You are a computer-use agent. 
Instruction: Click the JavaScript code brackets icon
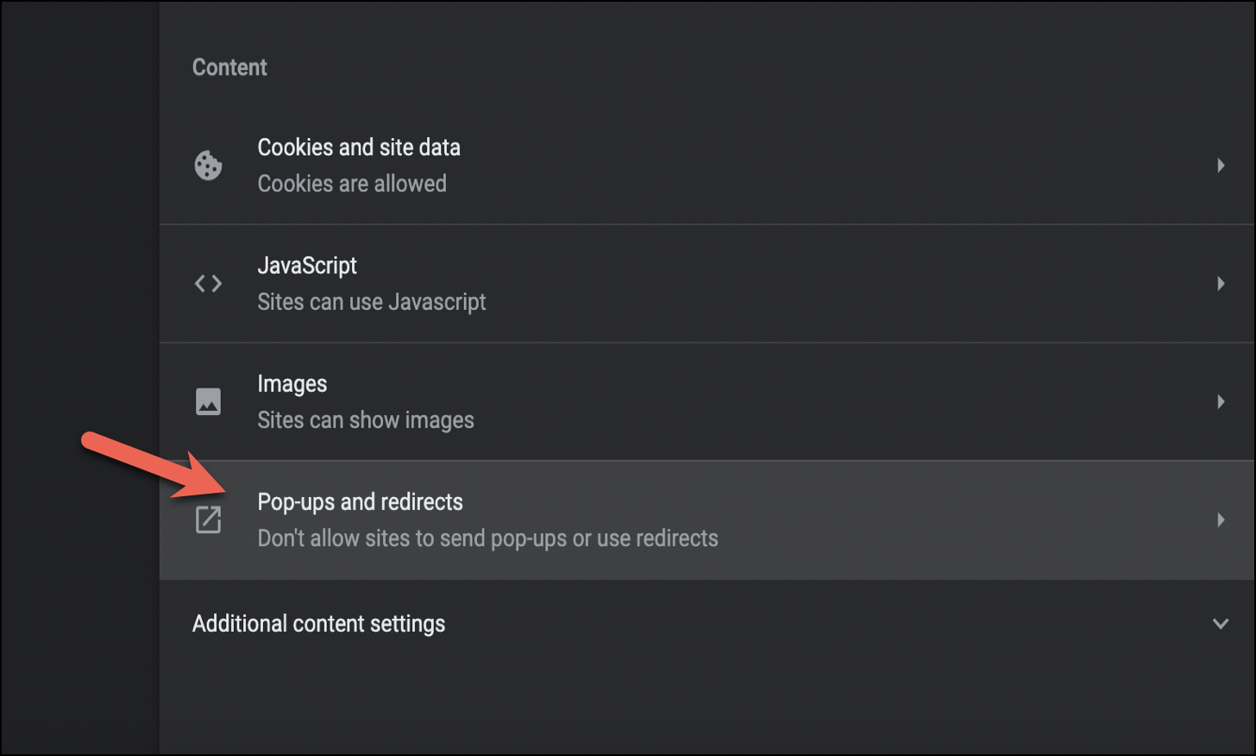pyautogui.click(x=208, y=283)
